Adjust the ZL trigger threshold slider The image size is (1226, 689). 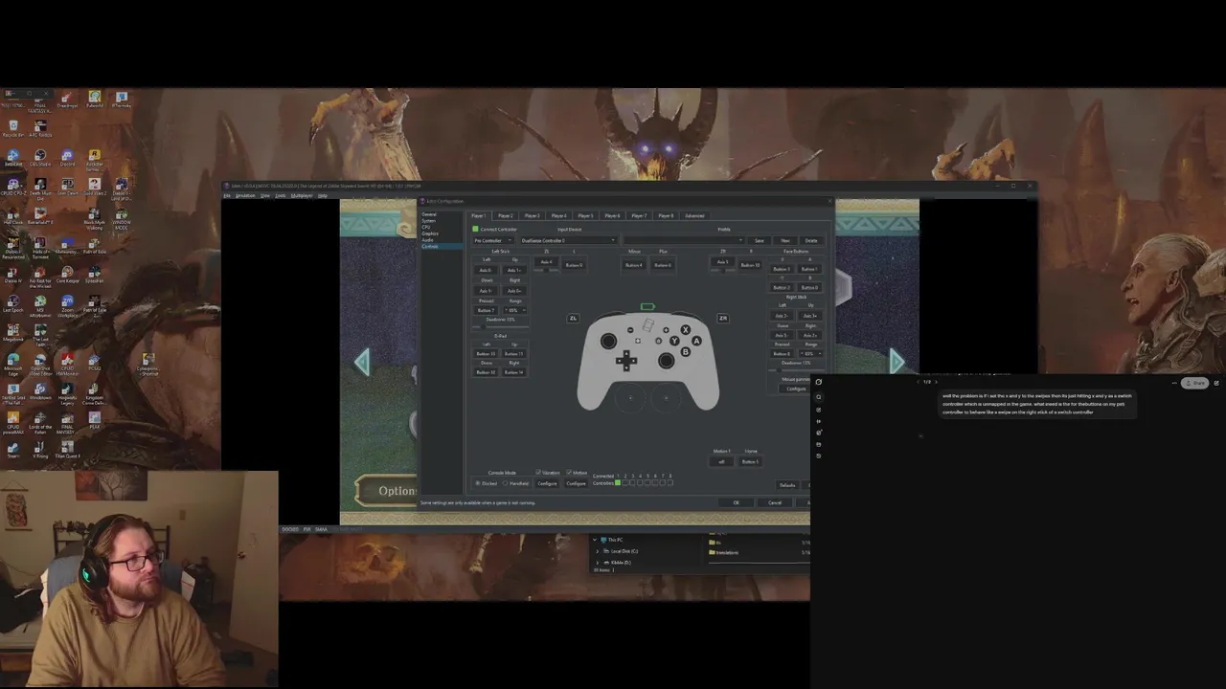546,271
